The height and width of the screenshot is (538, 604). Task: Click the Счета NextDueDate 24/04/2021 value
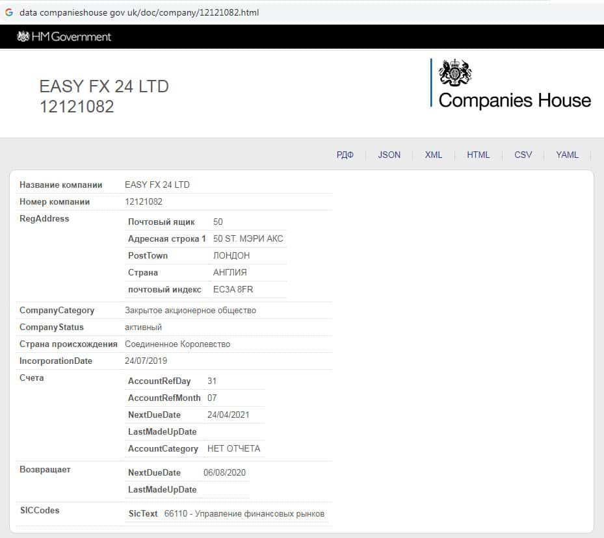click(228, 415)
